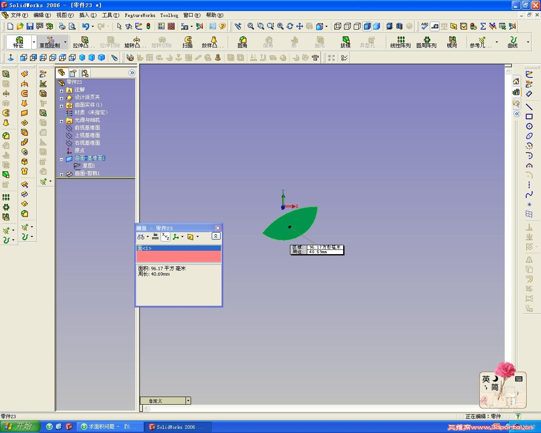The height and width of the screenshot is (433, 541).
Task: Undo the last action
Action: point(86,26)
